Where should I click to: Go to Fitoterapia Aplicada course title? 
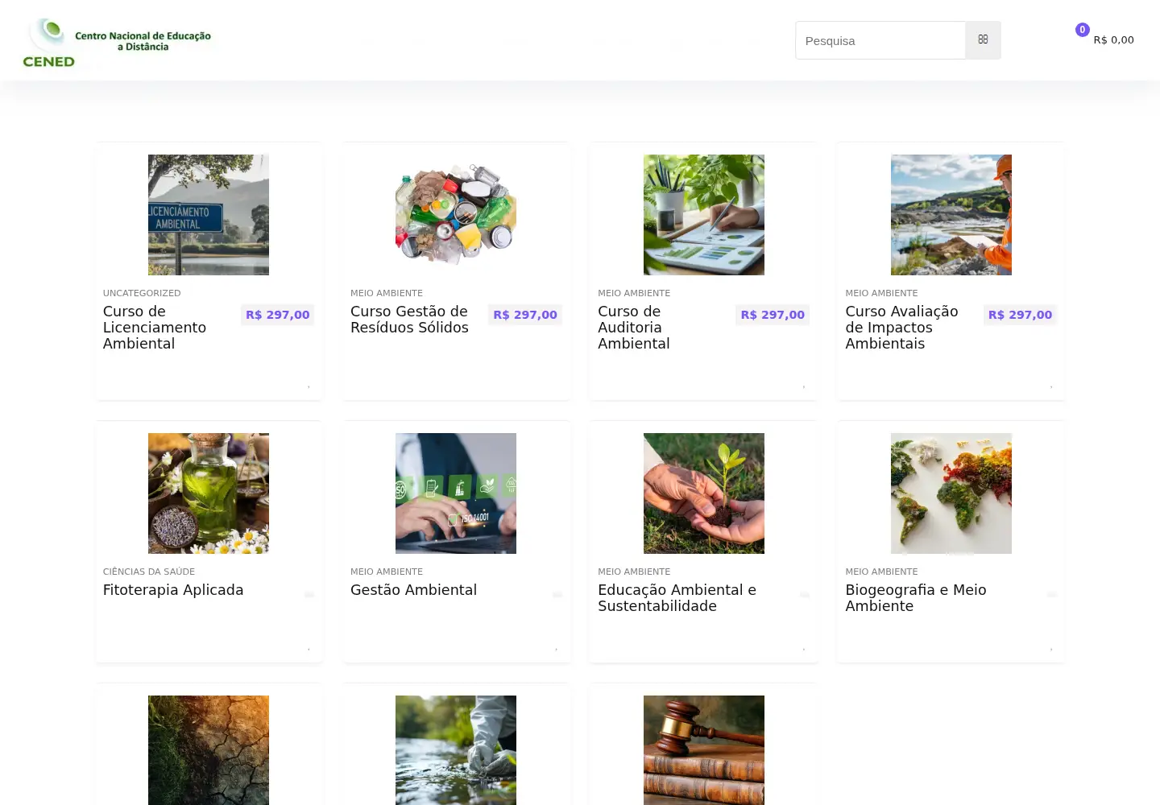coord(173,590)
